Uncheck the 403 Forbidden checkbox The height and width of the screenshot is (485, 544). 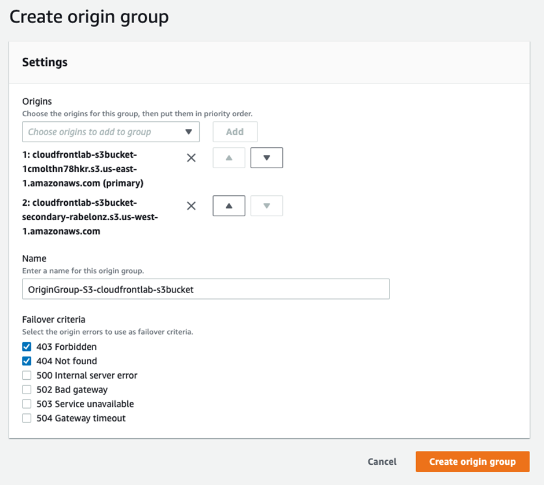27,347
